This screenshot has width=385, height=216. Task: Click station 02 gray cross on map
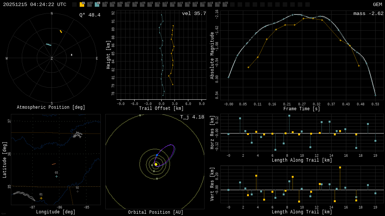77,191
